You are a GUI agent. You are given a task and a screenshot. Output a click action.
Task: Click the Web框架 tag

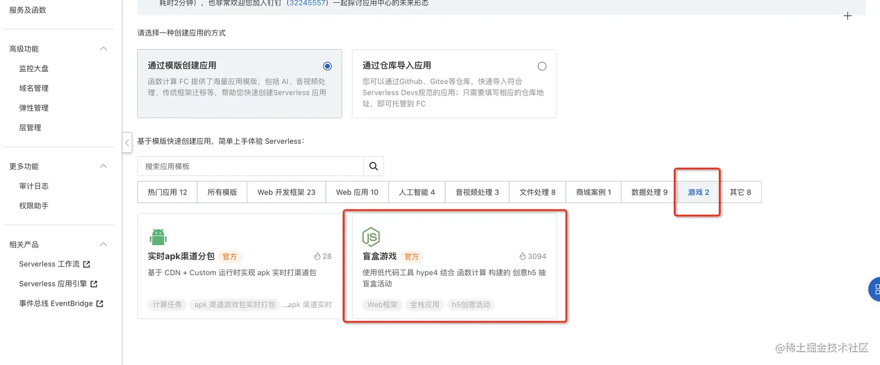(382, 304)
